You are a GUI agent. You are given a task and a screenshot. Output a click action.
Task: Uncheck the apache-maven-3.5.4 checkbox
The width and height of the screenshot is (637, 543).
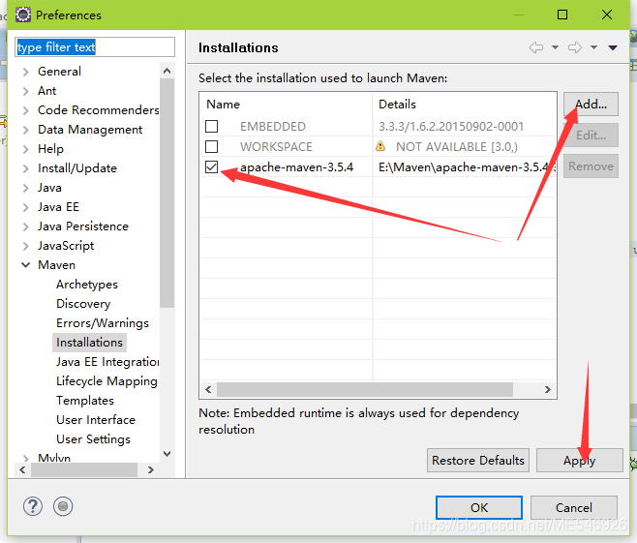211,166
